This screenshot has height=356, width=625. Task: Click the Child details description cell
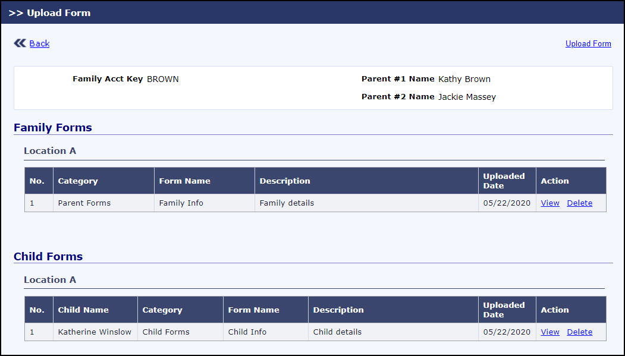[x=337, y=332]
